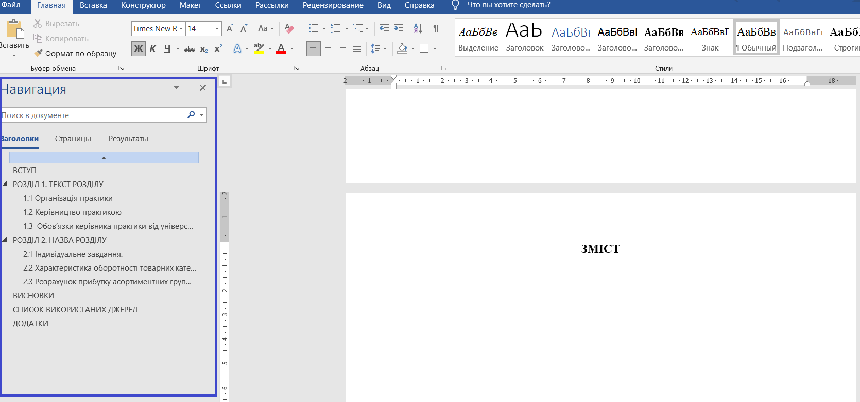
Task: Click first line indent marker on ruler
Action: coord(393,77)
